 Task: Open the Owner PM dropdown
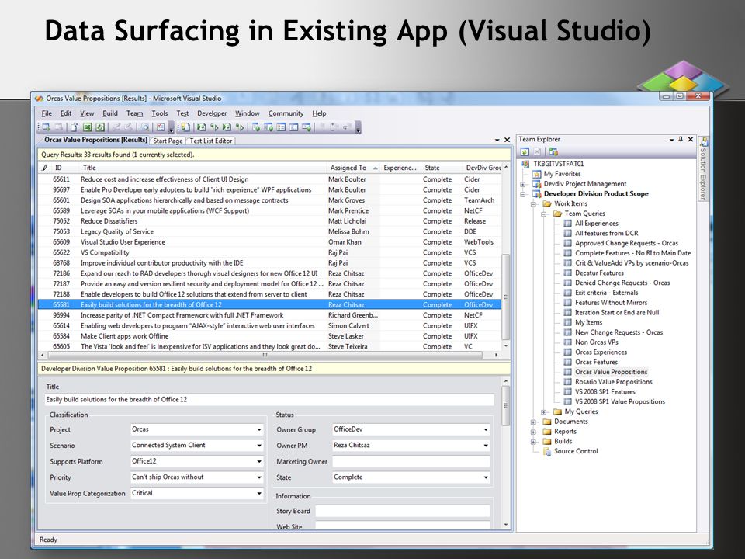(486, 446)
